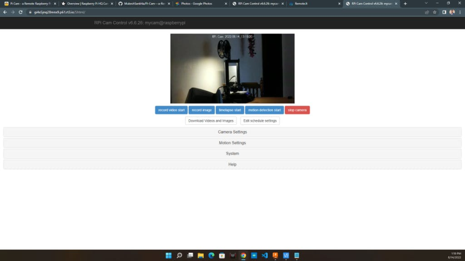
Task: Switch to the Photos - Google Photos tab
Action: (x=199, y=4)
